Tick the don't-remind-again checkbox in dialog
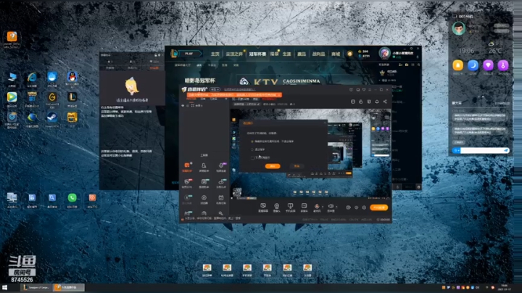Viewport: 522px width, 293px height. [x=252, y=157]
